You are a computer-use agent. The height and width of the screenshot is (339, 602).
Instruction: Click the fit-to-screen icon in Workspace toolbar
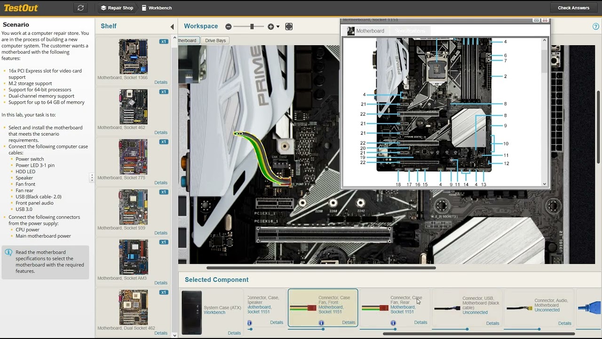[289, 27]
